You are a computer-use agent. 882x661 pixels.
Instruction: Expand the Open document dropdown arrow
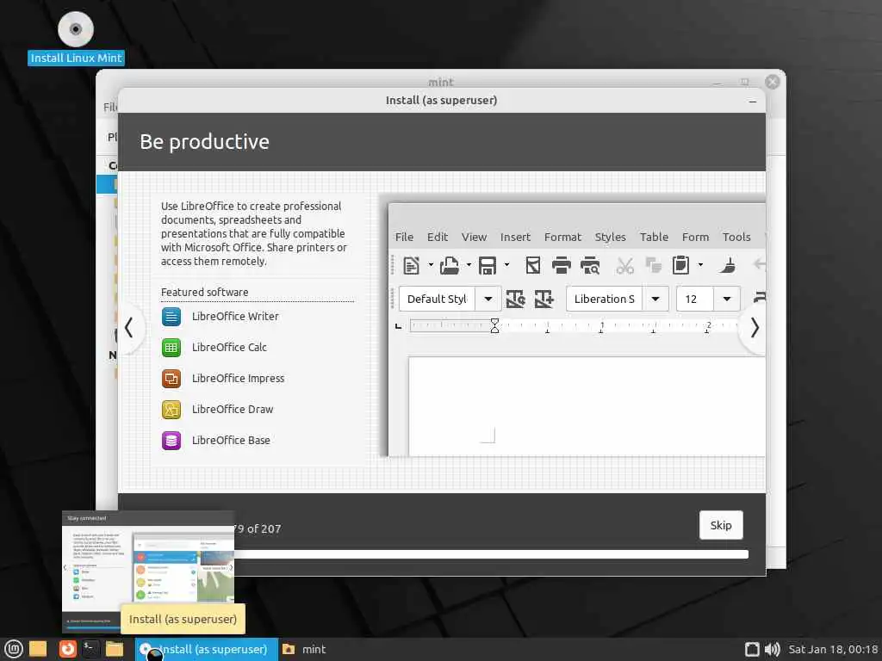(x=469, y=265)
